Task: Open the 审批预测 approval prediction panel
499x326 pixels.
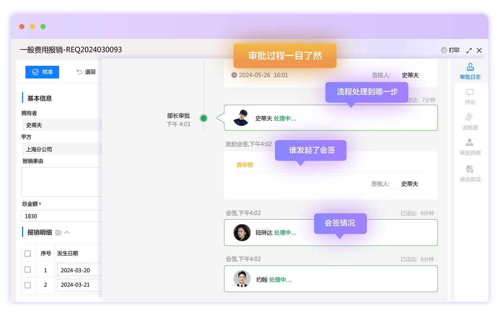Action: click(470, 147)
